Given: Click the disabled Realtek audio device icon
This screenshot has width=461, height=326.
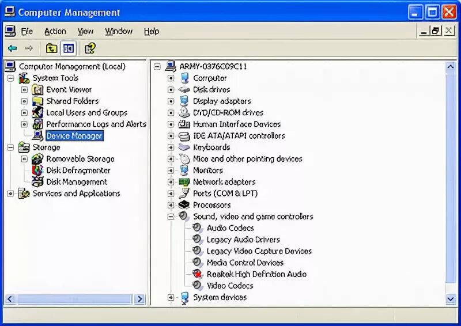Looking at the screenshot, I should pyautogui.click(x=197, y=274).
